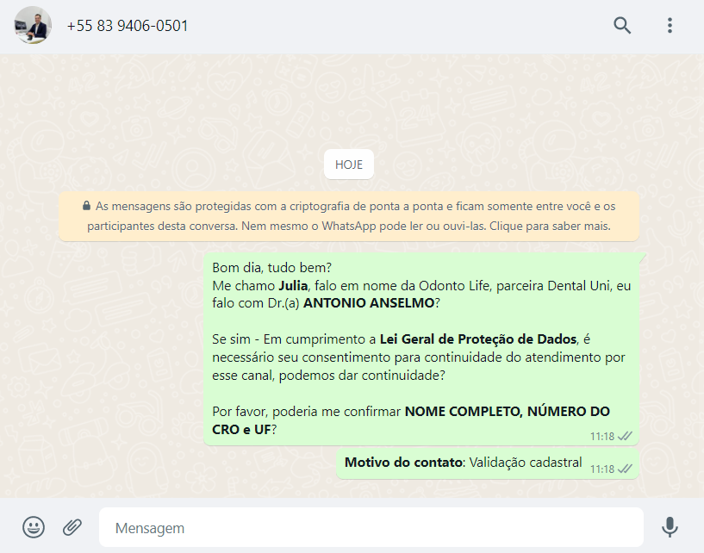
Task: Click the bold text Lei Geral de Proteção de Dados
Action: point(478,339)
